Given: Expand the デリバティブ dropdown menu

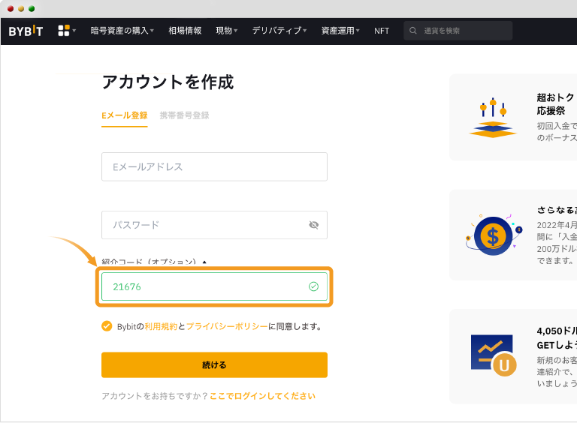Looking at the screenshot, I should tap(279, 31).
